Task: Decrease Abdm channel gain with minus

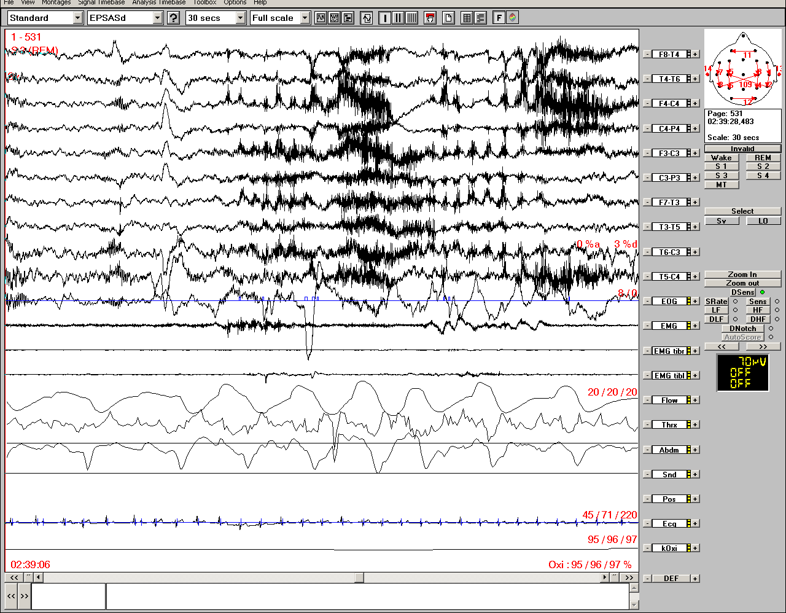Action: pos(647,450)
